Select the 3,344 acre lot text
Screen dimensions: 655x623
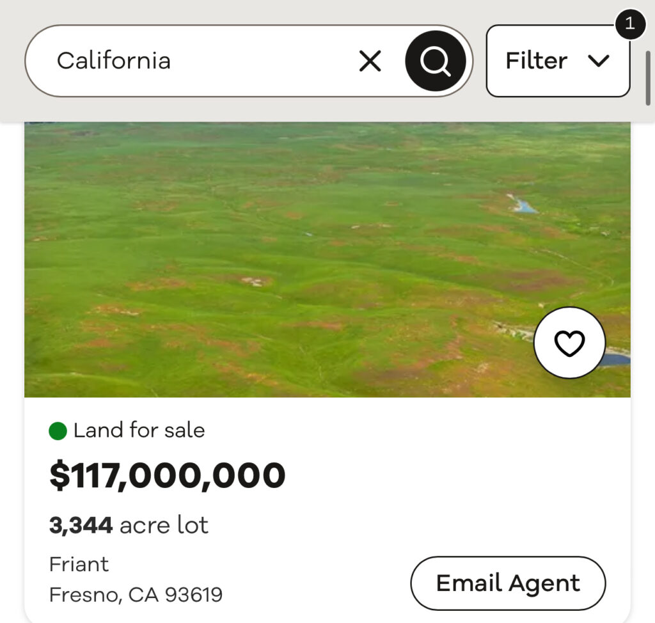tap(129, 526)
